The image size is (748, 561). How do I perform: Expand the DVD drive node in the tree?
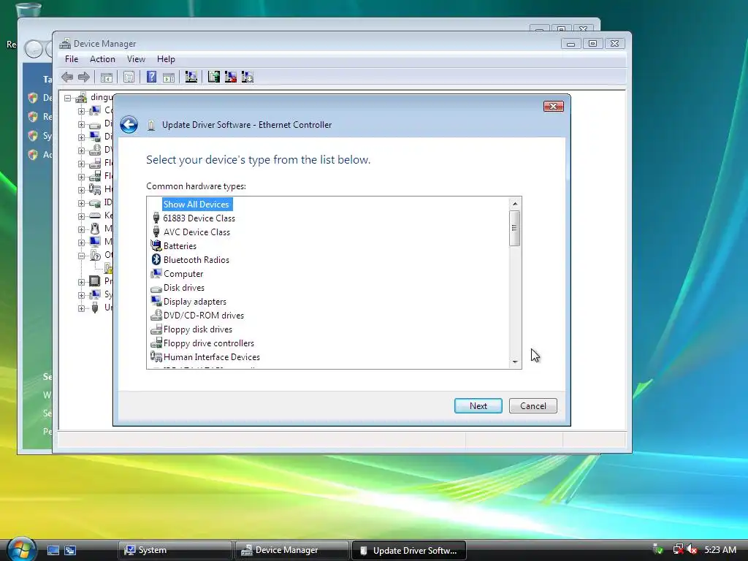[x=82, y=150]
